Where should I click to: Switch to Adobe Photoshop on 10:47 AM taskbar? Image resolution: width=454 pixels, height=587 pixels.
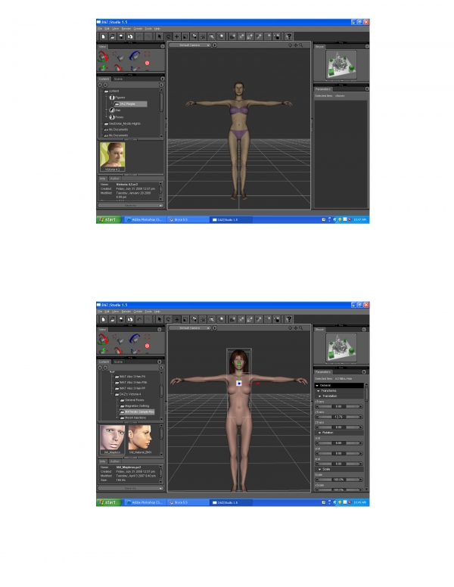pyautogui.click(x=145, y=220)
